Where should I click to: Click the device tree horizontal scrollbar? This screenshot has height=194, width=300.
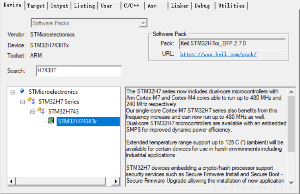pyautogui.click(x=61, y=181)
